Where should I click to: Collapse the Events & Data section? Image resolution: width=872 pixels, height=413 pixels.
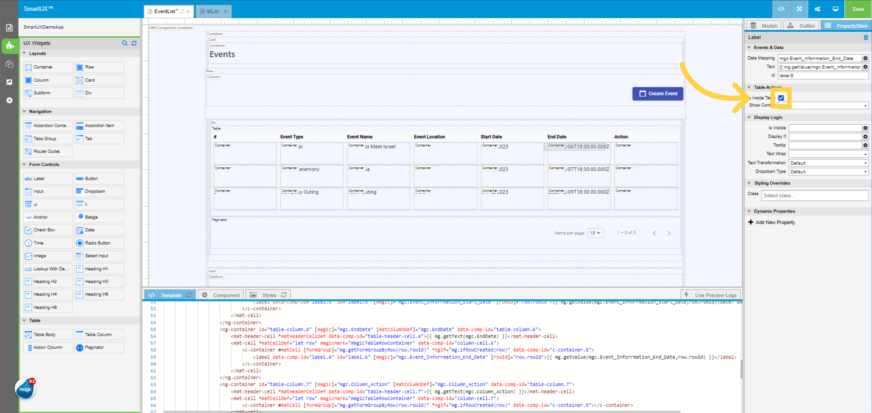[x=750, y=47]
